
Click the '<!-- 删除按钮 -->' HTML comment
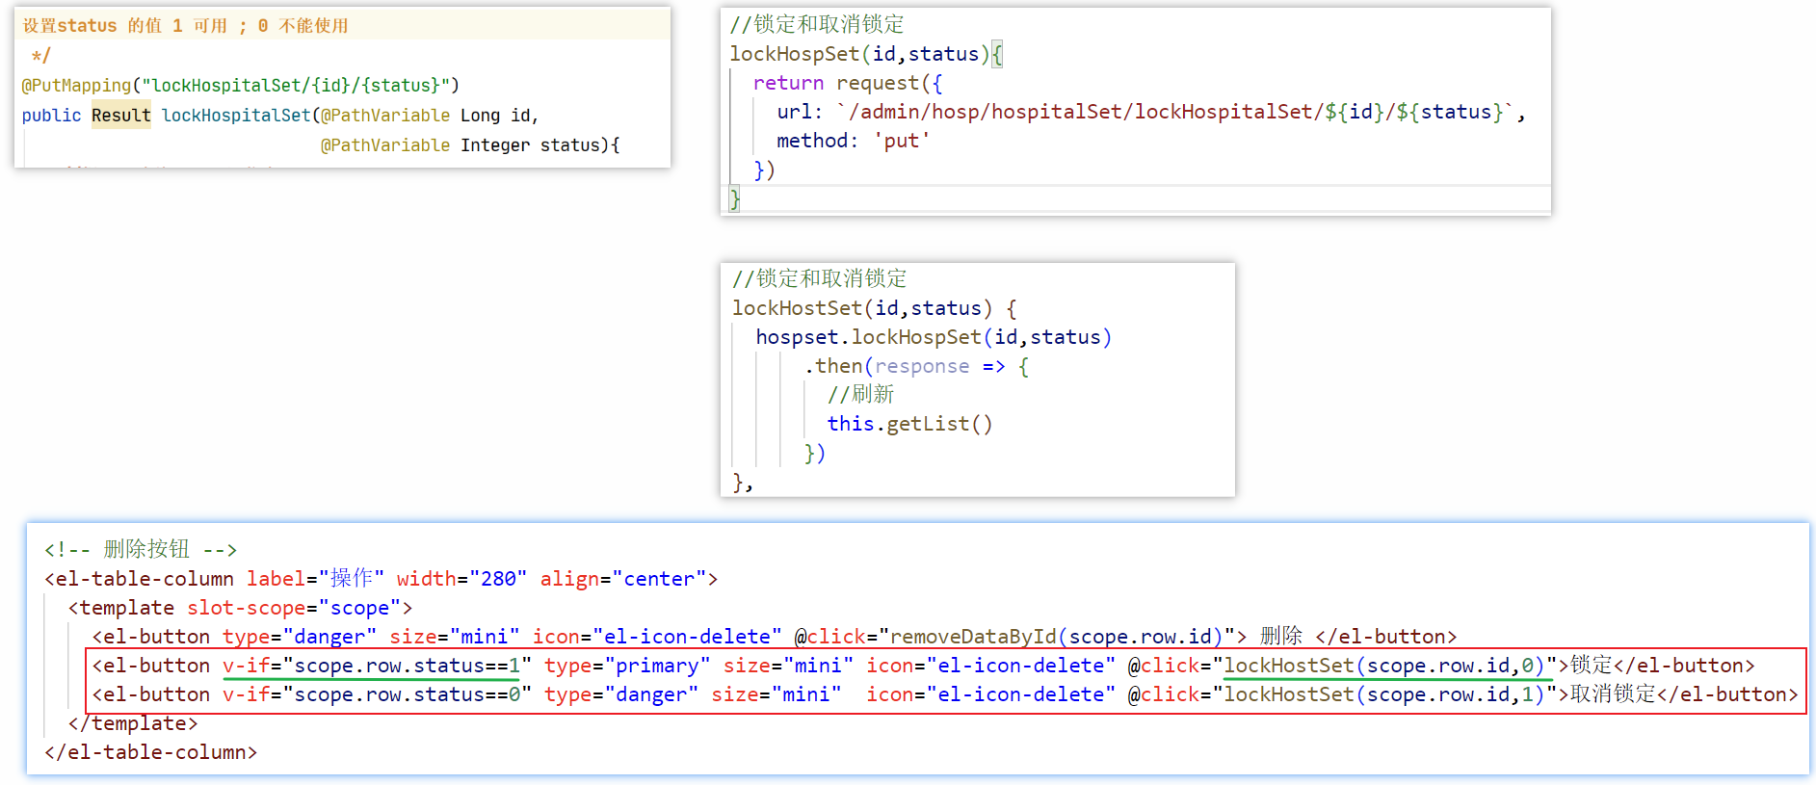point(141,549)
